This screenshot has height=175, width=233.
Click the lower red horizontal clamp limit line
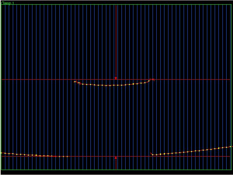(x=116, y=156)
